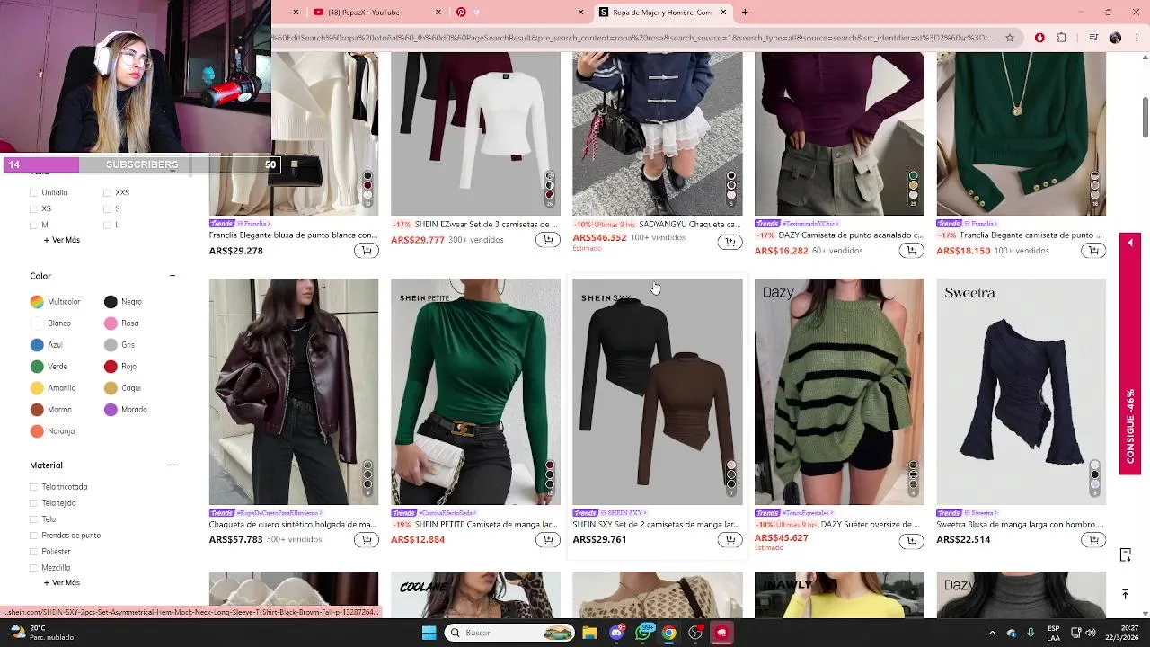This screenshot has height=647, width=1150.
Task: Open Discord from the taskbar
Action: click(x=616, y=633)
